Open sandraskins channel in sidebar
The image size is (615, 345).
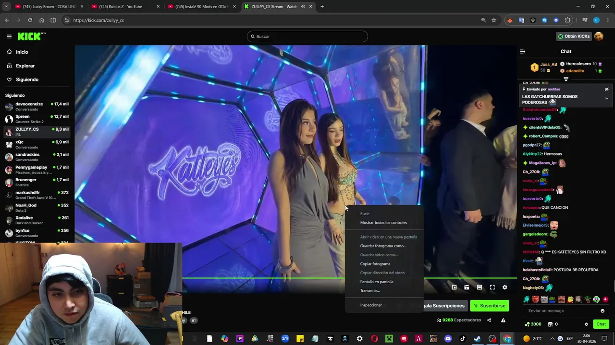click(37, 157)
